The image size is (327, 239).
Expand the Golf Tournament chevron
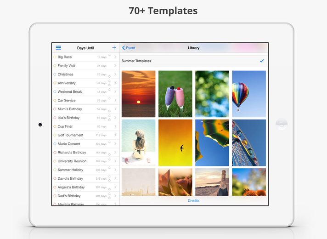pos(115,135)
